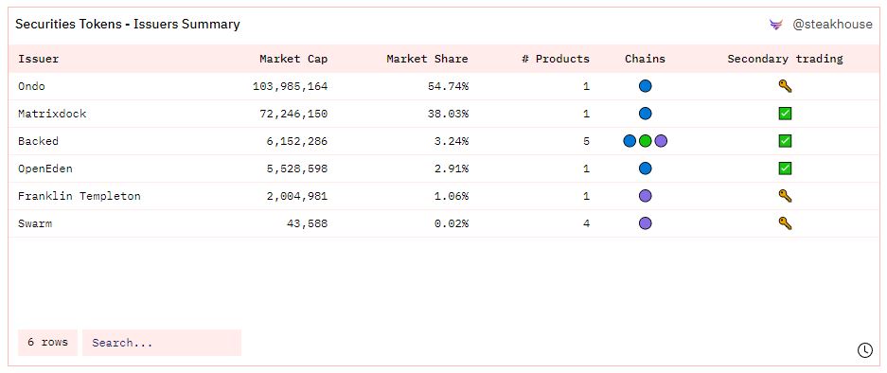Click the blue chain circle for OpenEden

click(646, 169)
